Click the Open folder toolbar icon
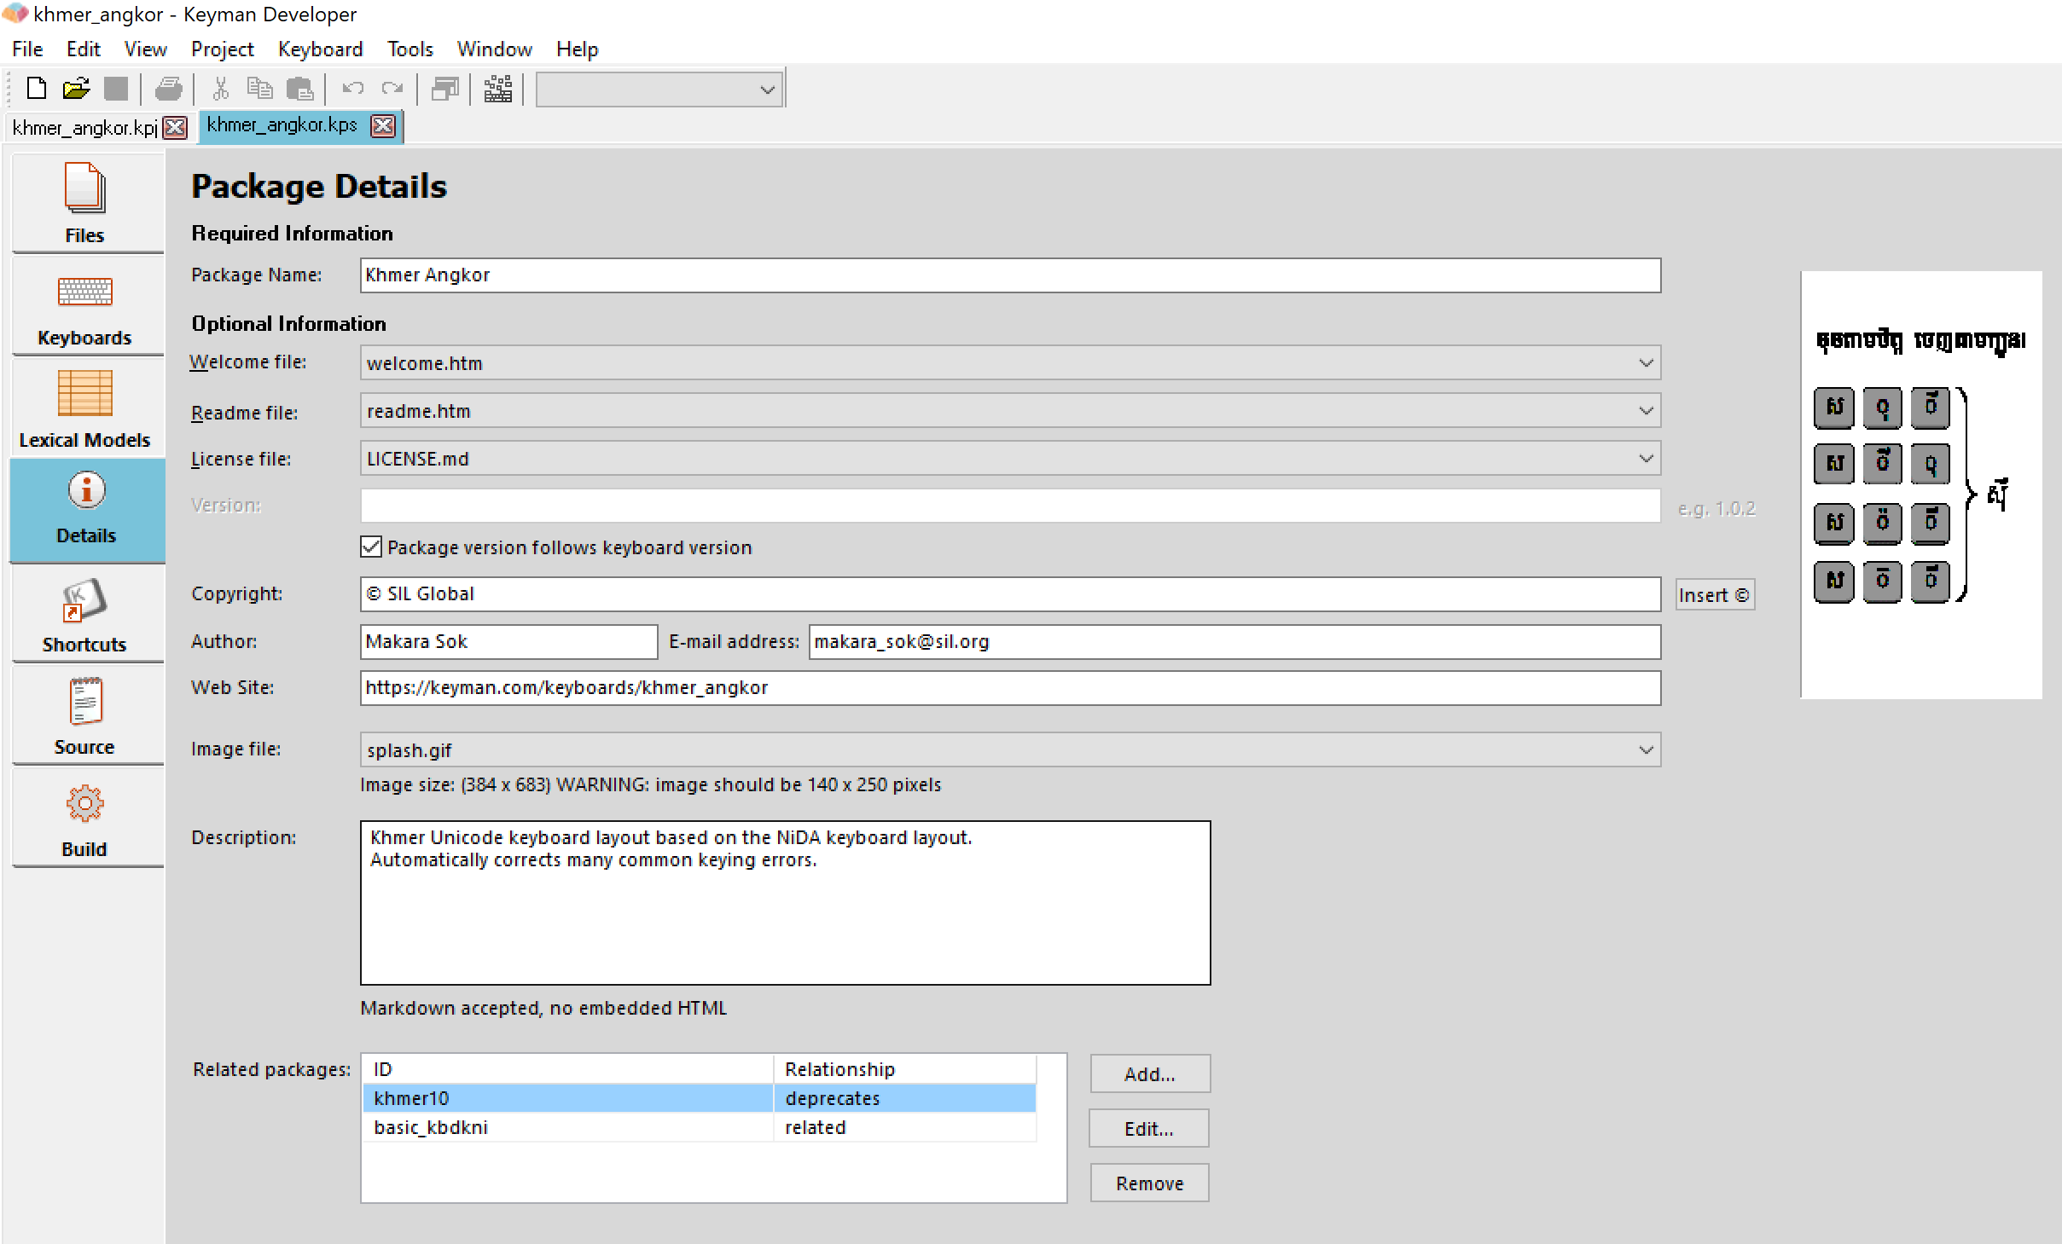 pos(76,89)
